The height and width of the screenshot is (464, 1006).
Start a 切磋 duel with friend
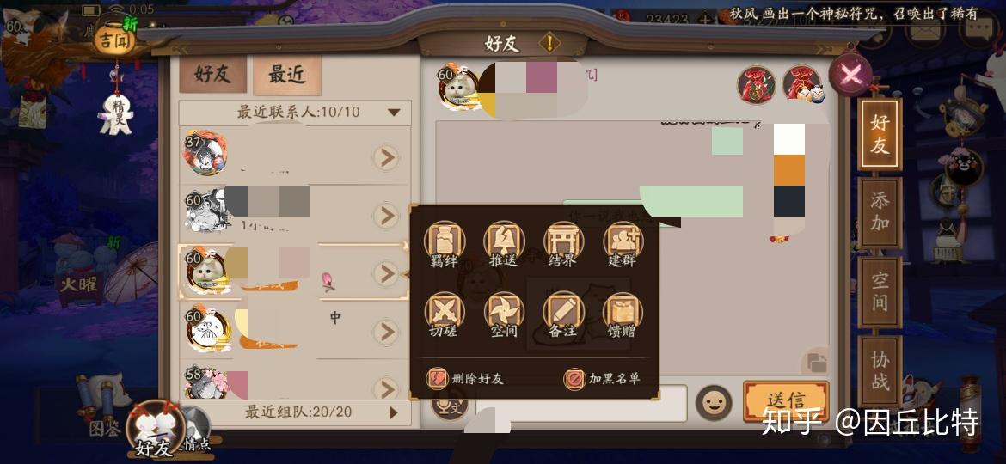(x=444, y=314)
